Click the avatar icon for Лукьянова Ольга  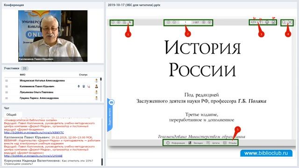click(97, 92)
